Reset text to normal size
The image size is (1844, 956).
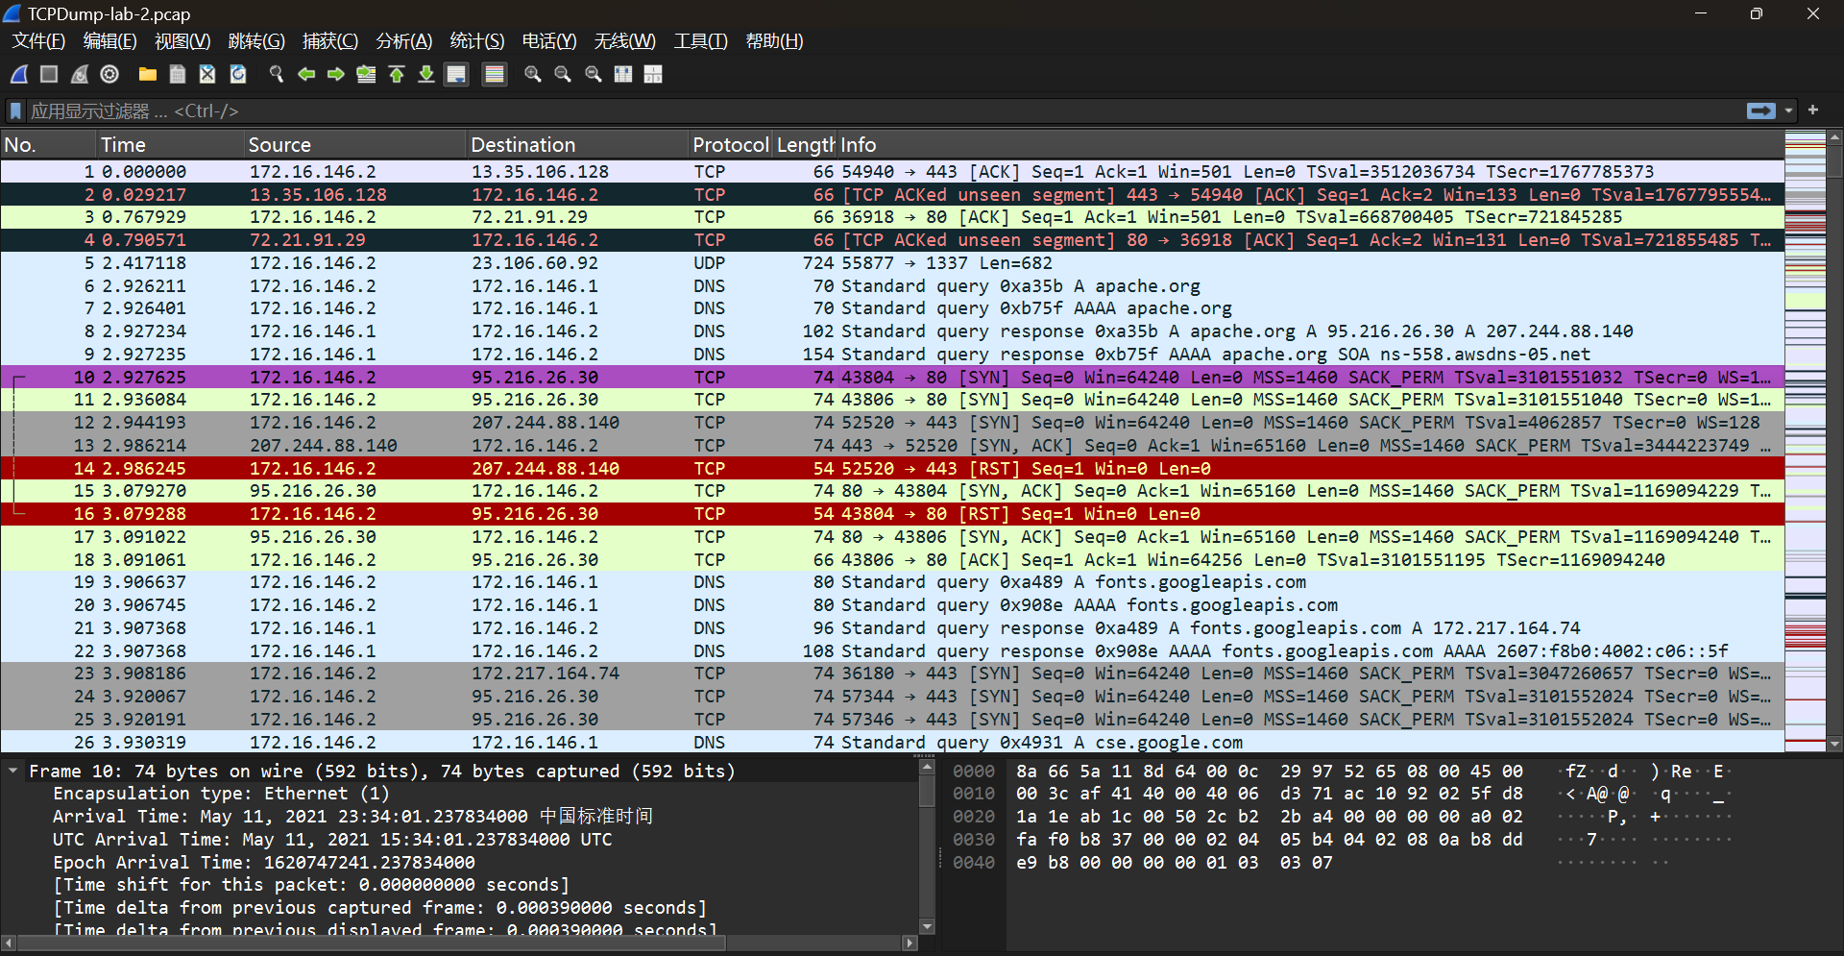(x=594, y=74)
